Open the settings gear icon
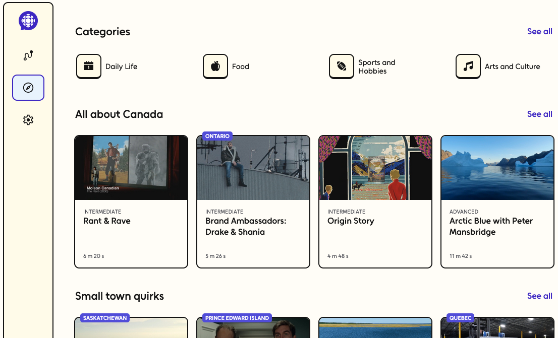Viewport: 558px width, 338px height. coord(28,120)
